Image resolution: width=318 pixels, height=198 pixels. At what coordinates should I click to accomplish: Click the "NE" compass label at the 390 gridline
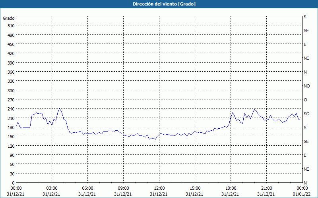(306, 58)
